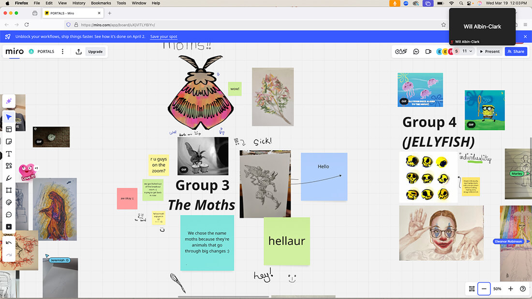
Task: Click the green 'hellaur' sticky note
Action: pyautogui.click(x=287, y=241)
